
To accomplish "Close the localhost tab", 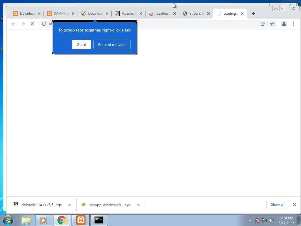I will coord(175,14).
